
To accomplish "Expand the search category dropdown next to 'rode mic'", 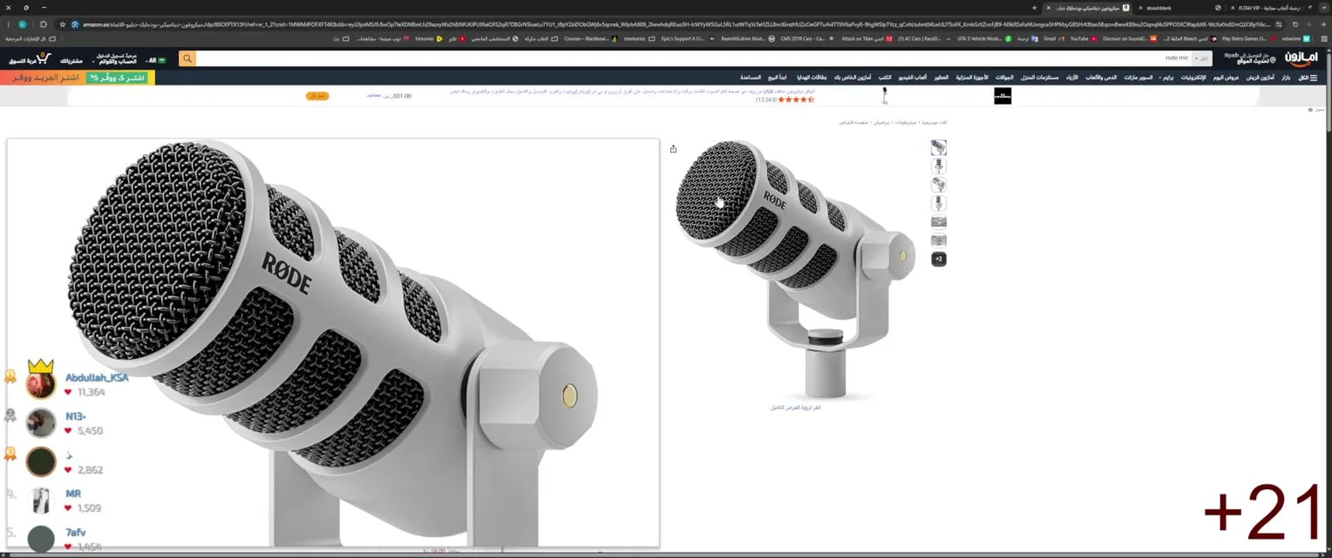I will click(x=1201, y=58).
